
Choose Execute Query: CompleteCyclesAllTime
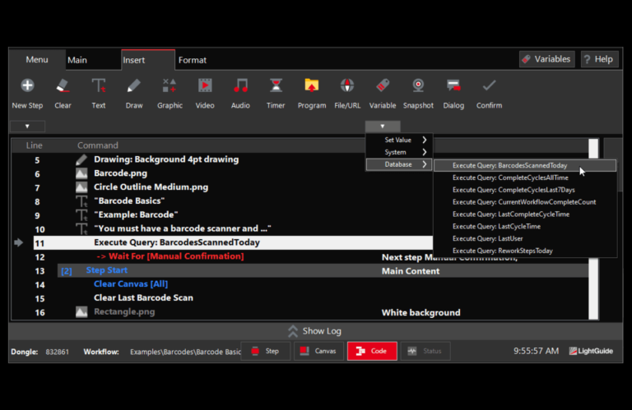click(x=525, y=177)
